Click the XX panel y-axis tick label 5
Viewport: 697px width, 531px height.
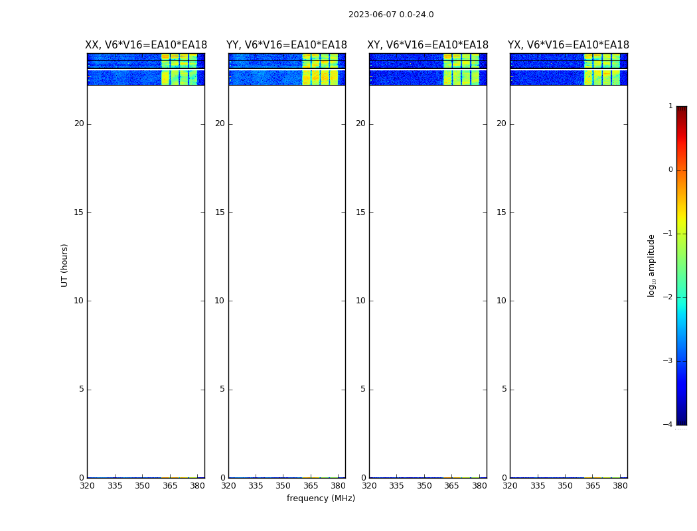[82, 389]
